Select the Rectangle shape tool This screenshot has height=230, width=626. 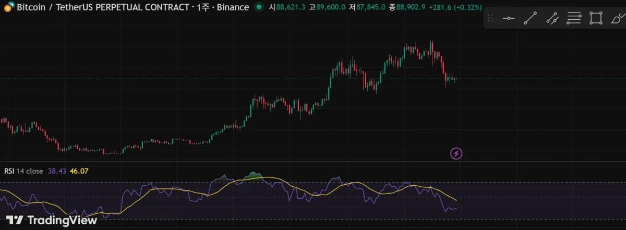pyautogui.click(x=595, y=19)
